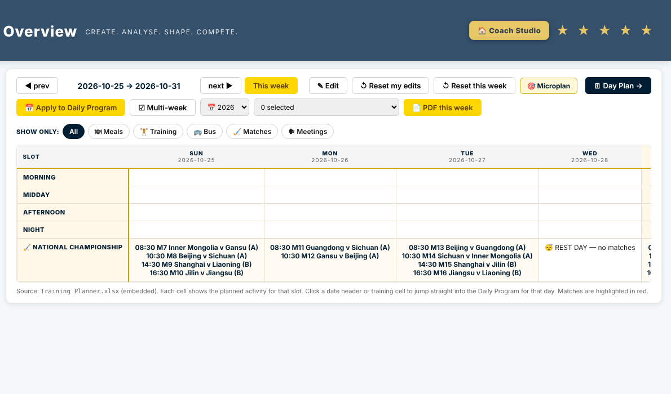This screenshot has width=671, height=394.
Task: Open MON 2026-10-26 date header
Action: click(x=330, y=156)
